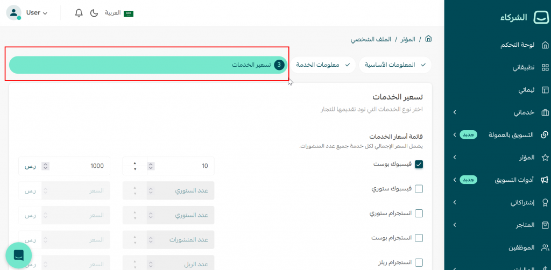Screen dimensions: 551x270
Task: Enable the فيسبوك ستوري checkbox
Action: tap(419, 189)
